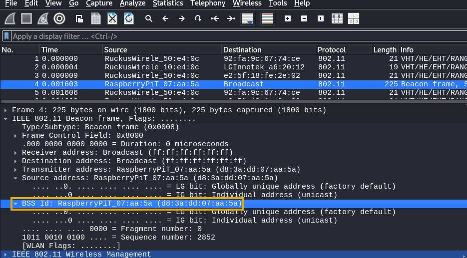Screen dimensions: 467x258
Task: Sort by the Time column header
Action: (x=71, y=50)
